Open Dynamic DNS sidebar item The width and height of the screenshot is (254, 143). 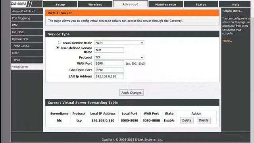(27, 39)
